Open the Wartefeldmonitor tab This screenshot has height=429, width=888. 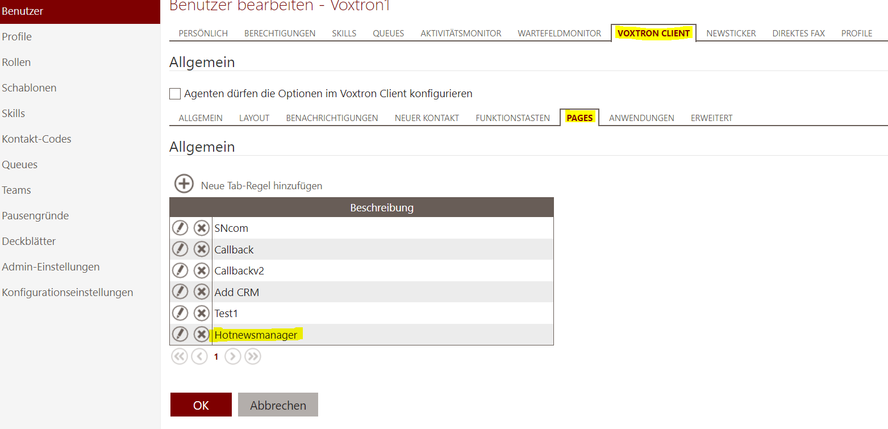click(559, 34)
